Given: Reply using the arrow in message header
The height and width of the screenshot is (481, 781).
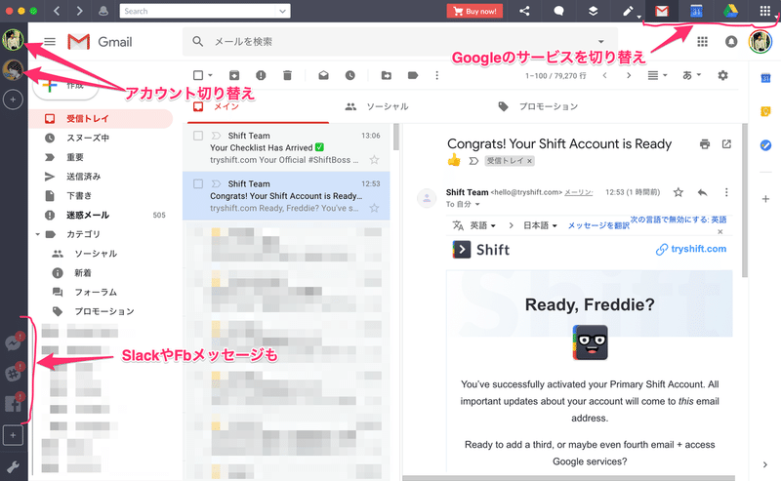Looking at the screenshot, I should (702, 192).
